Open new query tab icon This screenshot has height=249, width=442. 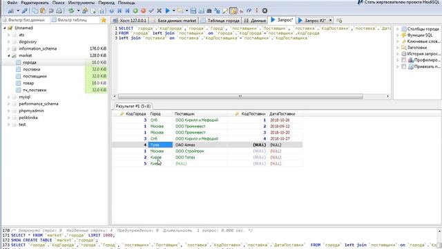339,20
